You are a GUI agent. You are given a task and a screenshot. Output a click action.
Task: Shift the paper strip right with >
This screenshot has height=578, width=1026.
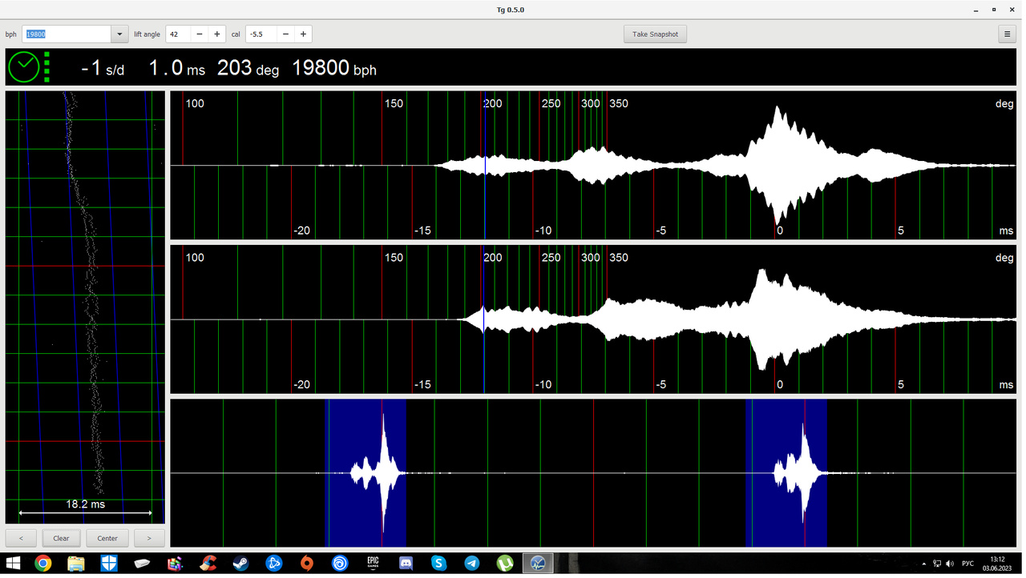149,538
